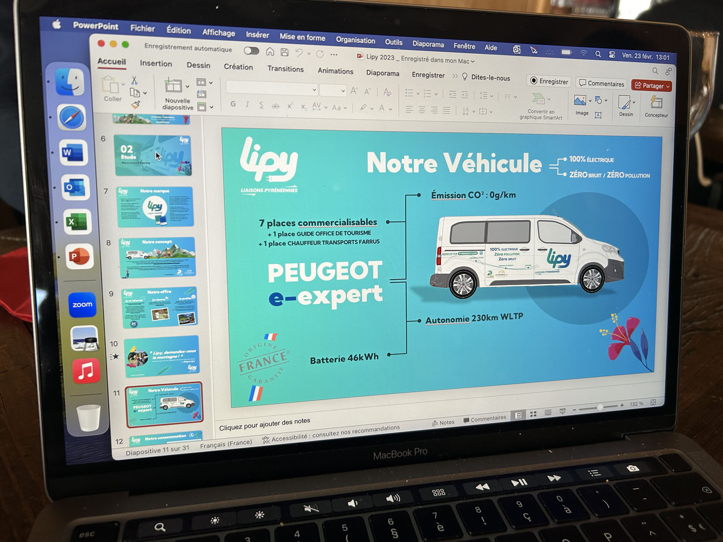Click the Align right icon
Screen dimensions: 723x542
[434, 110]
